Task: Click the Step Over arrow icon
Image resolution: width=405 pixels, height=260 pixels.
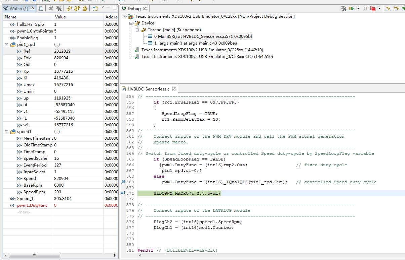Action: point(396,8)
